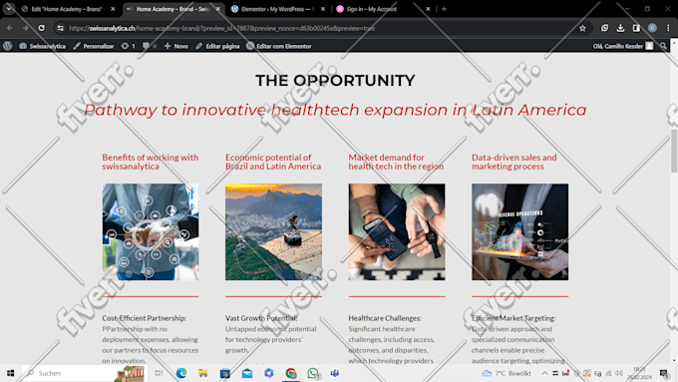Open the WordPress logo menu in admin bar
The height and width of the screenshot is (382, 678).
(x=7, y=46)
